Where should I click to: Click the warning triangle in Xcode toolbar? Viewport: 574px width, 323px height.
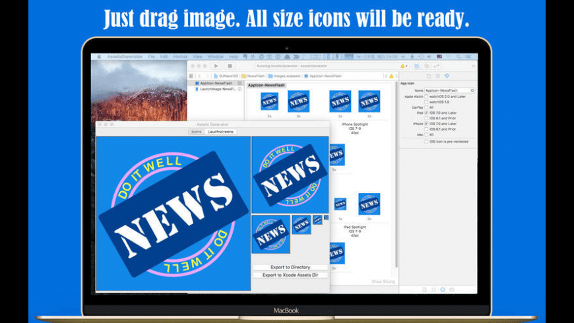pos(404,66)
